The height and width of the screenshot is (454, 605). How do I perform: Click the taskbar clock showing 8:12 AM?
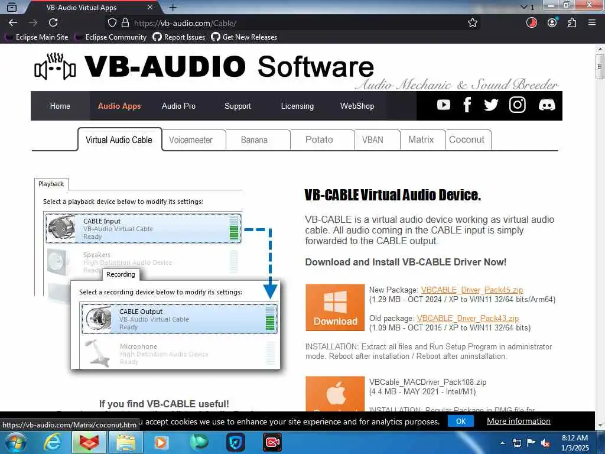575,443
